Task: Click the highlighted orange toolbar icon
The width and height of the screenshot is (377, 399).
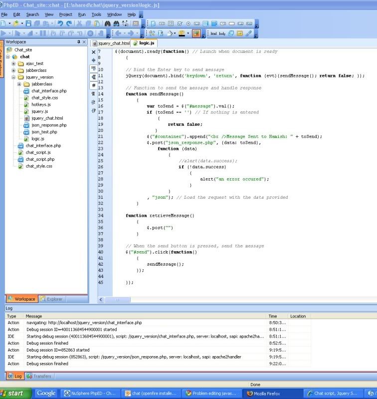Action: pyautogui.click(x=196, y=33)
